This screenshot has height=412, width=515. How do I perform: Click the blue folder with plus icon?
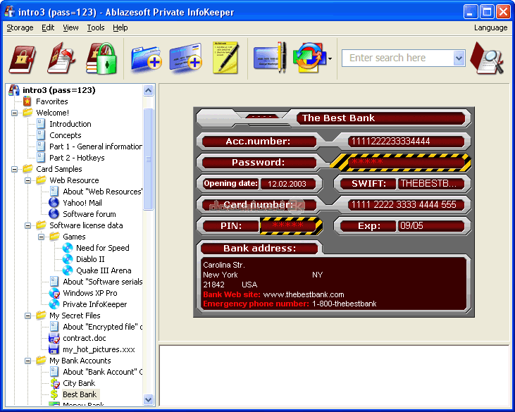coord(146,58)
